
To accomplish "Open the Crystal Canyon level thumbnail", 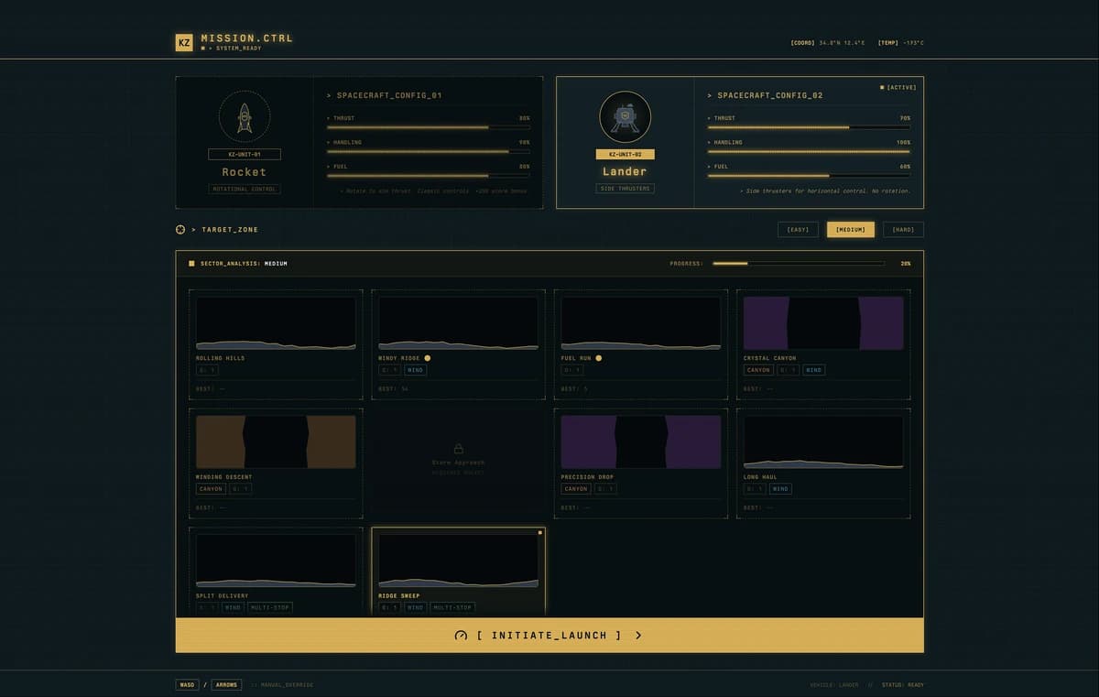I will point(823,323).
